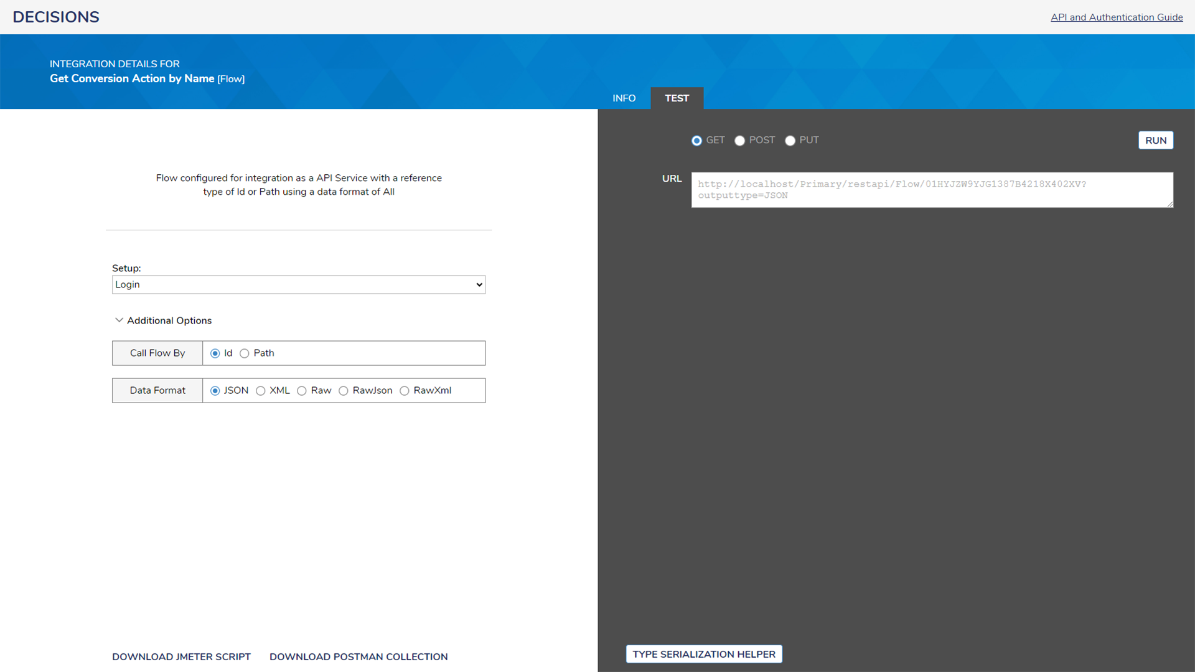Viewport: 1195px width, 672px height.
Task: Collapse the Additional Options chevron
Action: (x=119, y=320)
